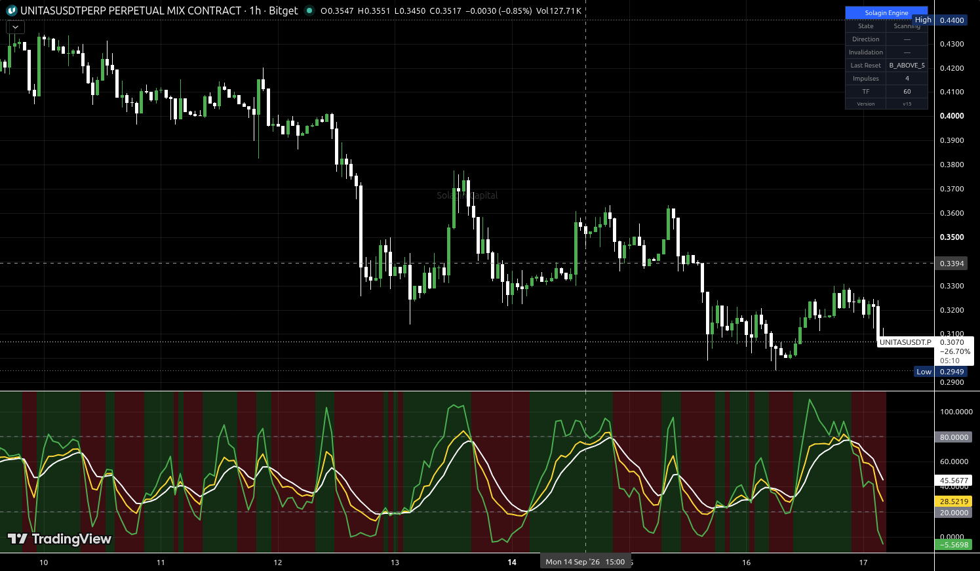Click the crosshair time label Mon 14 Sep
The height and width of the screenshot is (571, 980).
pyautogui.click(x=585, y=562)
